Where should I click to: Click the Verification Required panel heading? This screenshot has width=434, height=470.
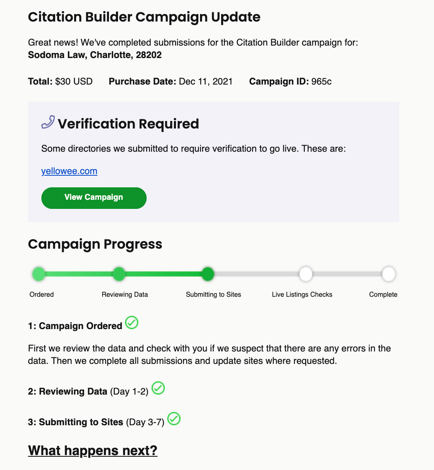pyautogui.click(x=129, y=124)
